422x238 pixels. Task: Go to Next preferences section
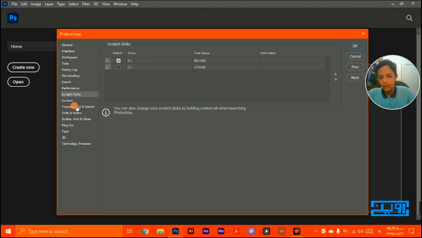[x=355, y=77]
